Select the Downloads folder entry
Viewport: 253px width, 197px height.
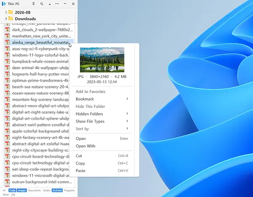click(x=25, y=19)
